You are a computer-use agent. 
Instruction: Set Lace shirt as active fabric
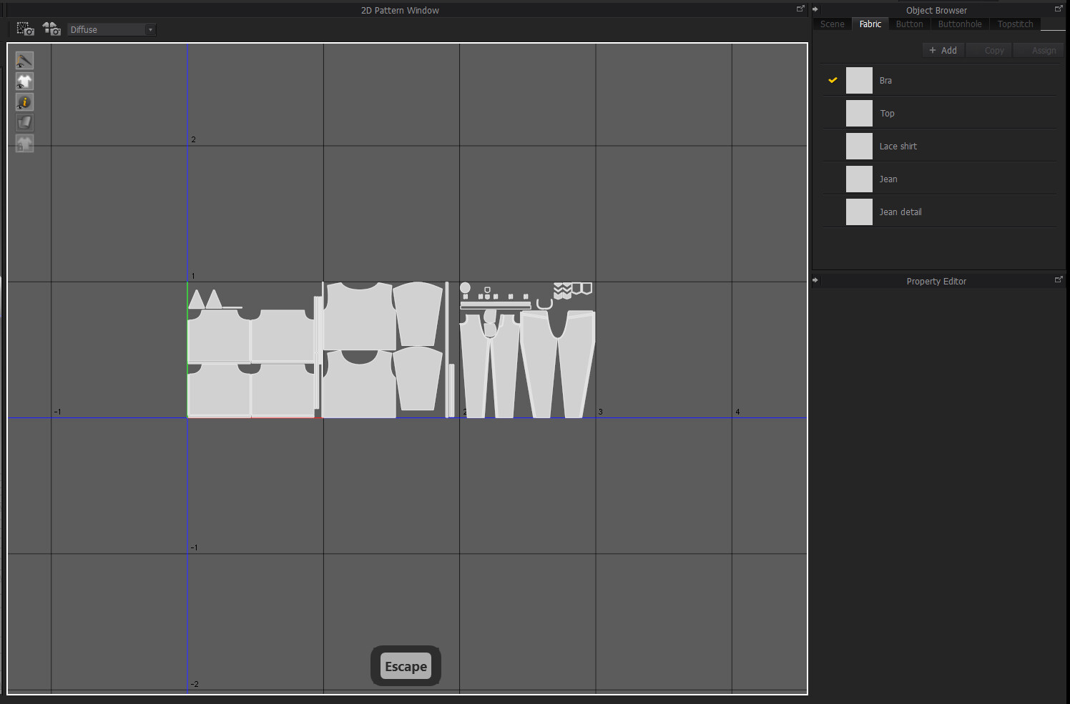click(x=898, y=146)
